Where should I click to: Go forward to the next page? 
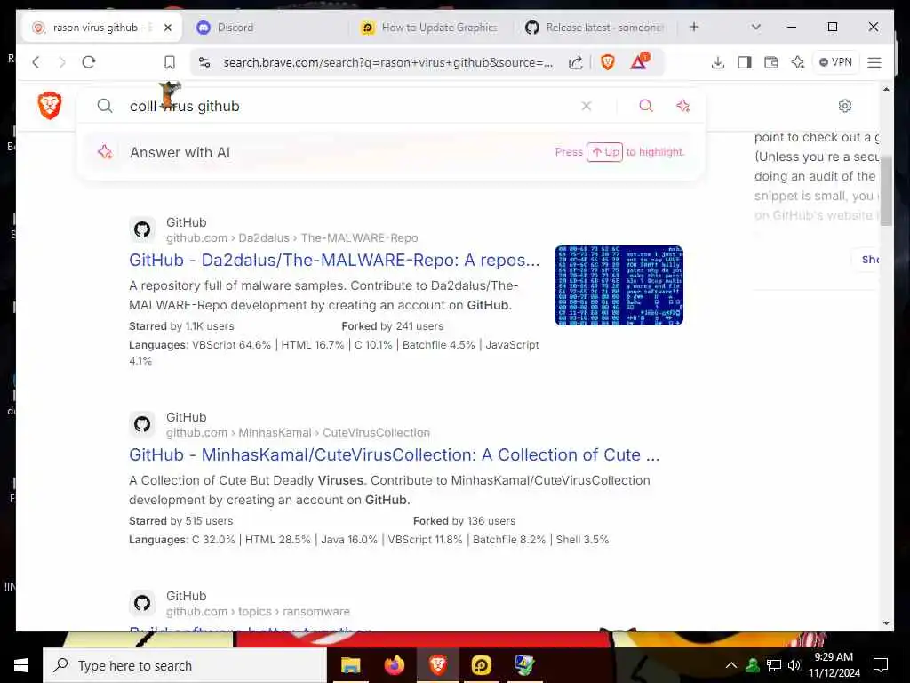[x=62, y=62]
